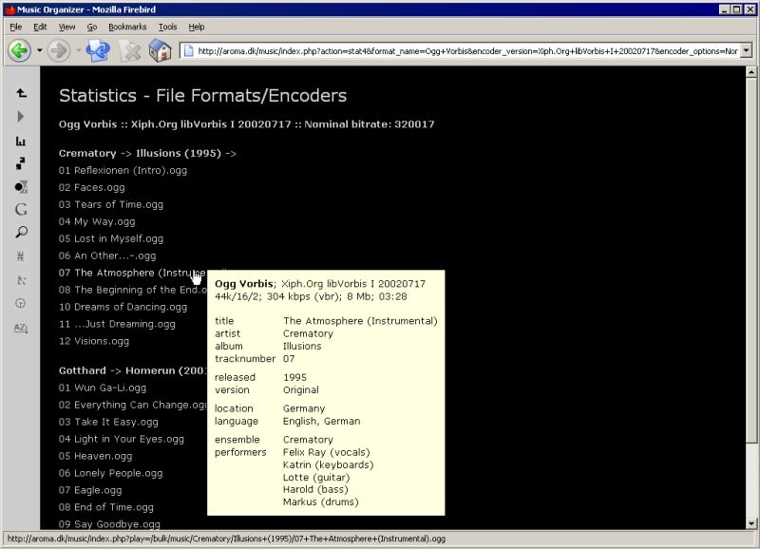Play 02 Faces.ogg track
Image resolution: width=760 pixels, height=549 pixels.
pyautogui.click(x=91, y=187)
